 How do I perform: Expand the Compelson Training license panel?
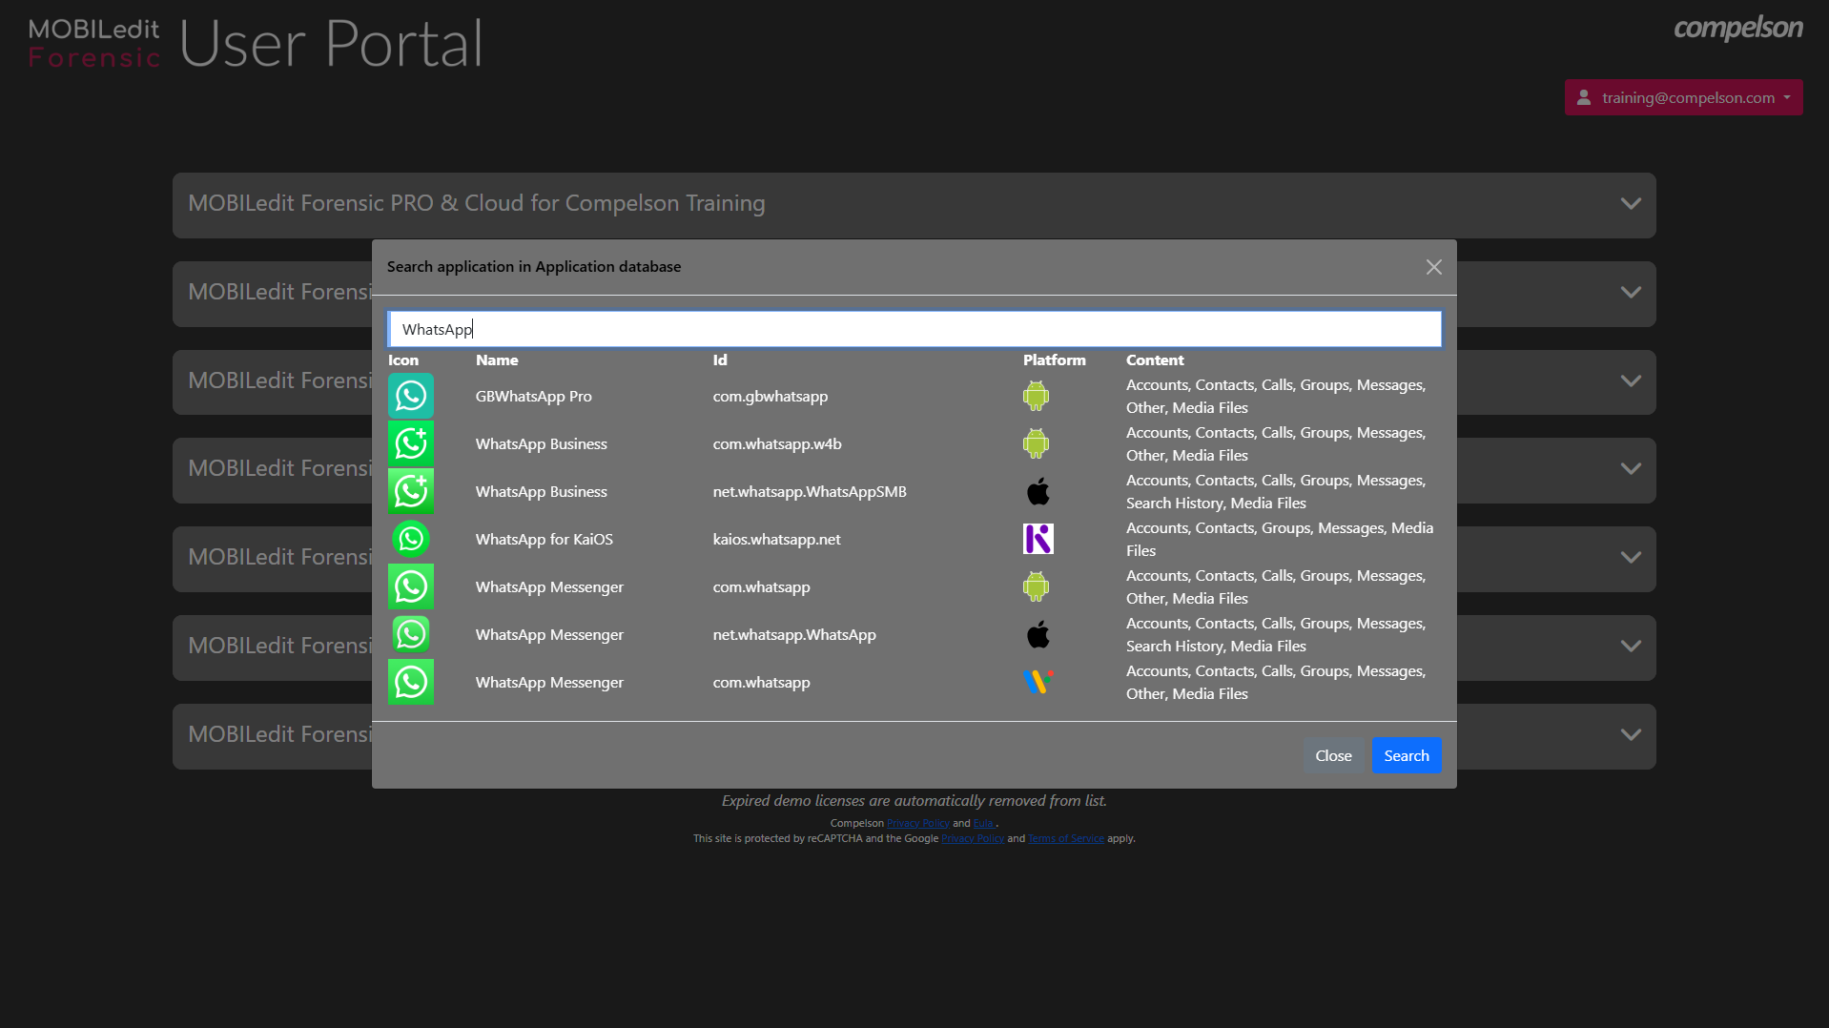(1631, 204)
